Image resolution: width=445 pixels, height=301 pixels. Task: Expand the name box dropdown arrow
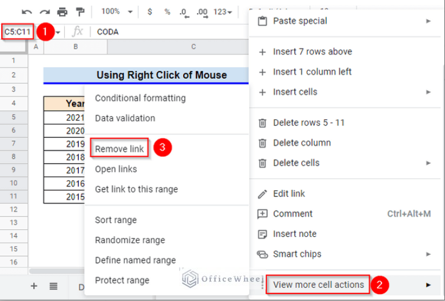pos(59,32)
